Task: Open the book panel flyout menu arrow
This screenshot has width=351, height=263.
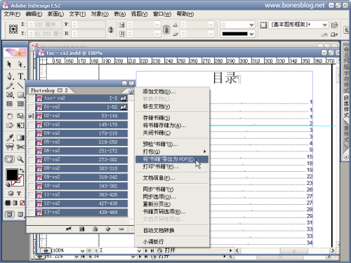Action: point(131,91)
